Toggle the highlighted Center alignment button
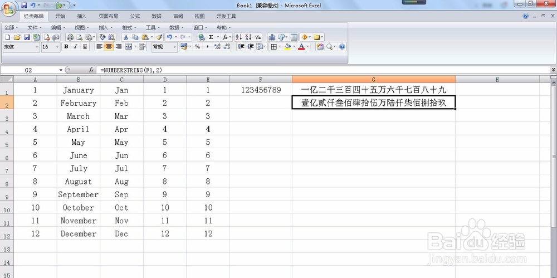Screen dimensions: 557x278 [x=109, y=47]
